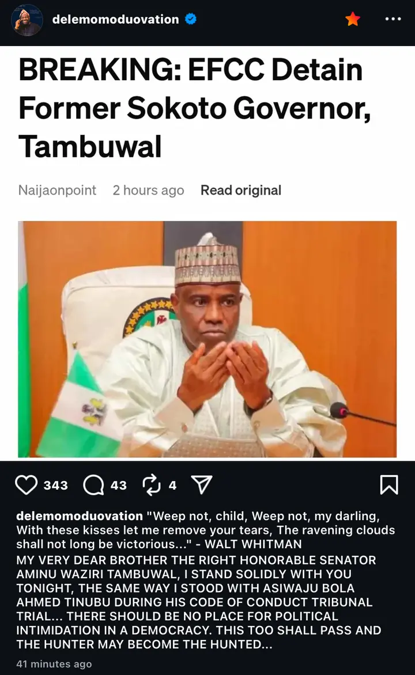The image size is (415, 675).
Task: Like the post with the heart icon
Action: pyautogui.click(x=27, y=485)
